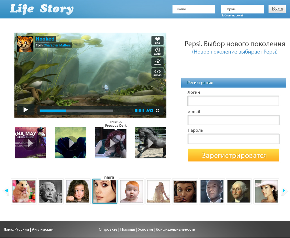Click the Вход login button
The height and width of the screenshot is (238, 290).
point(277,9)
